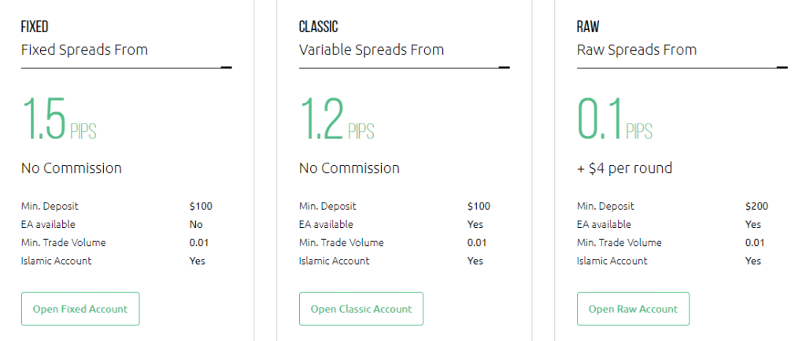Click Min. Trade Volume in Classic column
806x341 pixels.
coord(342,243)
